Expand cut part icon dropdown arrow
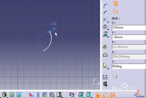Viewport: 146px width, 98px height. click(x=91, y=98)
